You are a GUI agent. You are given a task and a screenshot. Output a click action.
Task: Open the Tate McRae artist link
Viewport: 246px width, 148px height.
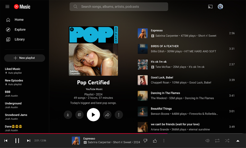pyautogui.click(x=163, y=67)
